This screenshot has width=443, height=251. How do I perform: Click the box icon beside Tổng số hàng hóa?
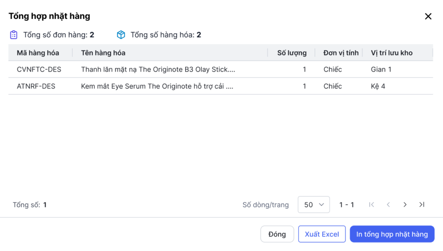(x=121, y=35)
